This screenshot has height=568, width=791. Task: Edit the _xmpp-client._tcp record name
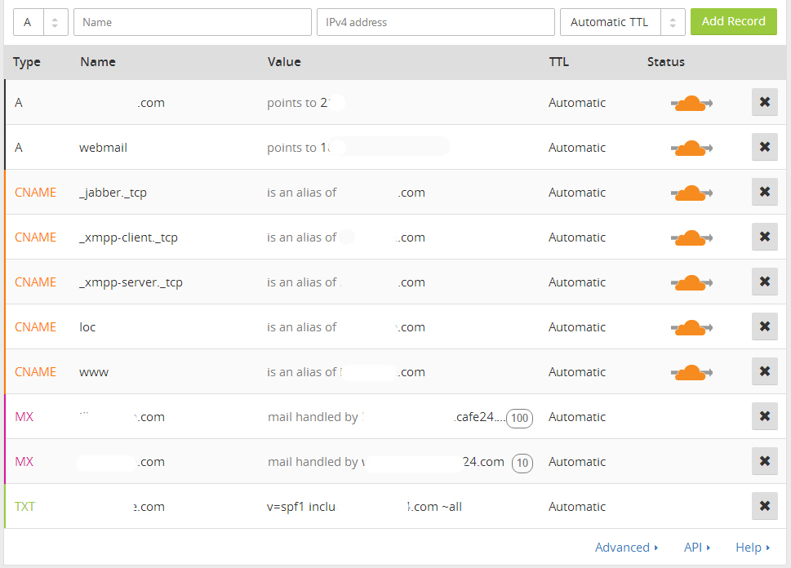(128, 237)
